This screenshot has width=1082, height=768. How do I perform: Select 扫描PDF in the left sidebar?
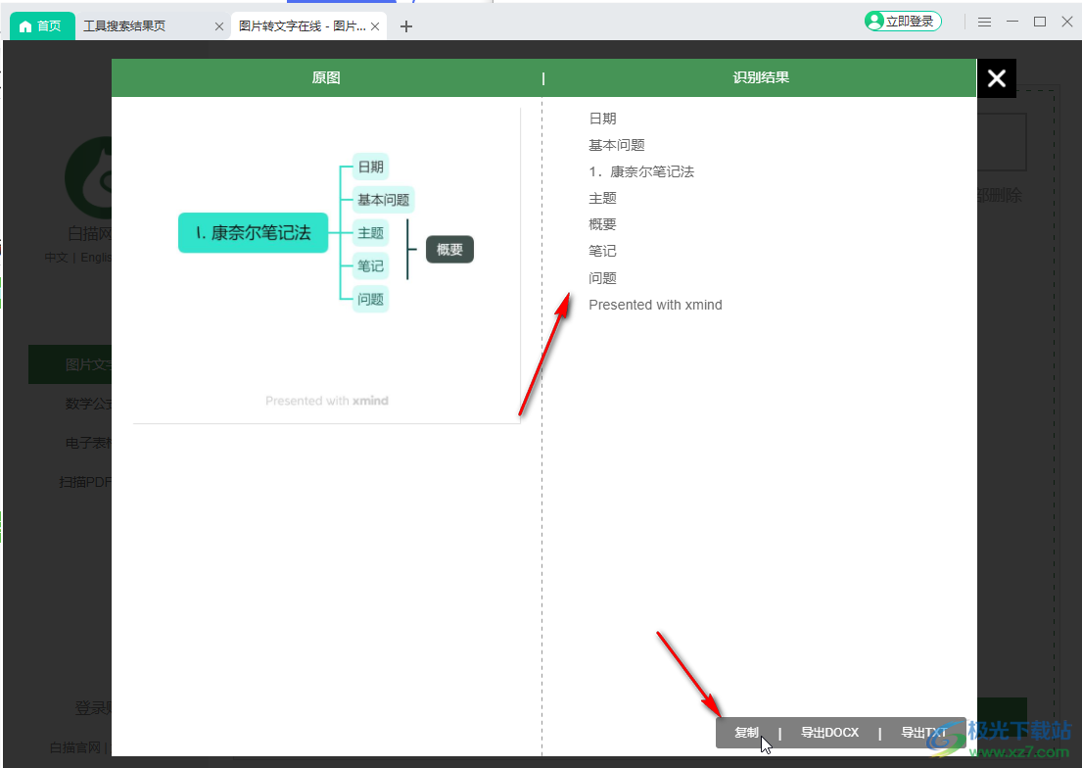[88, 482]
